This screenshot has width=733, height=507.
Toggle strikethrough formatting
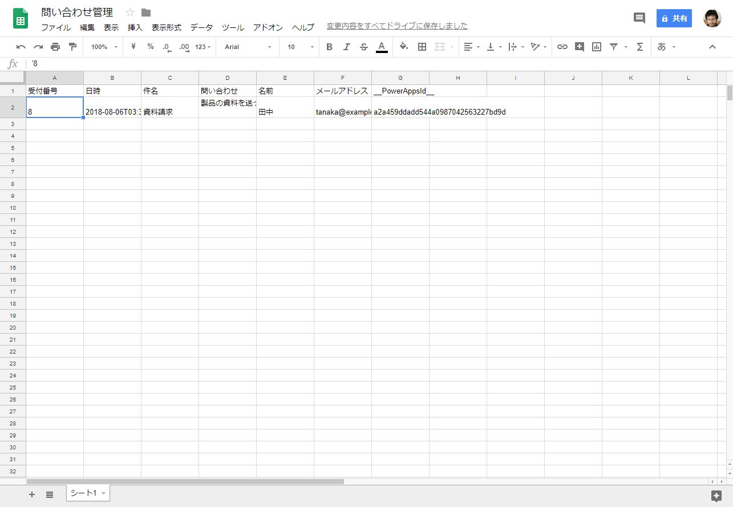coord(364,47)
